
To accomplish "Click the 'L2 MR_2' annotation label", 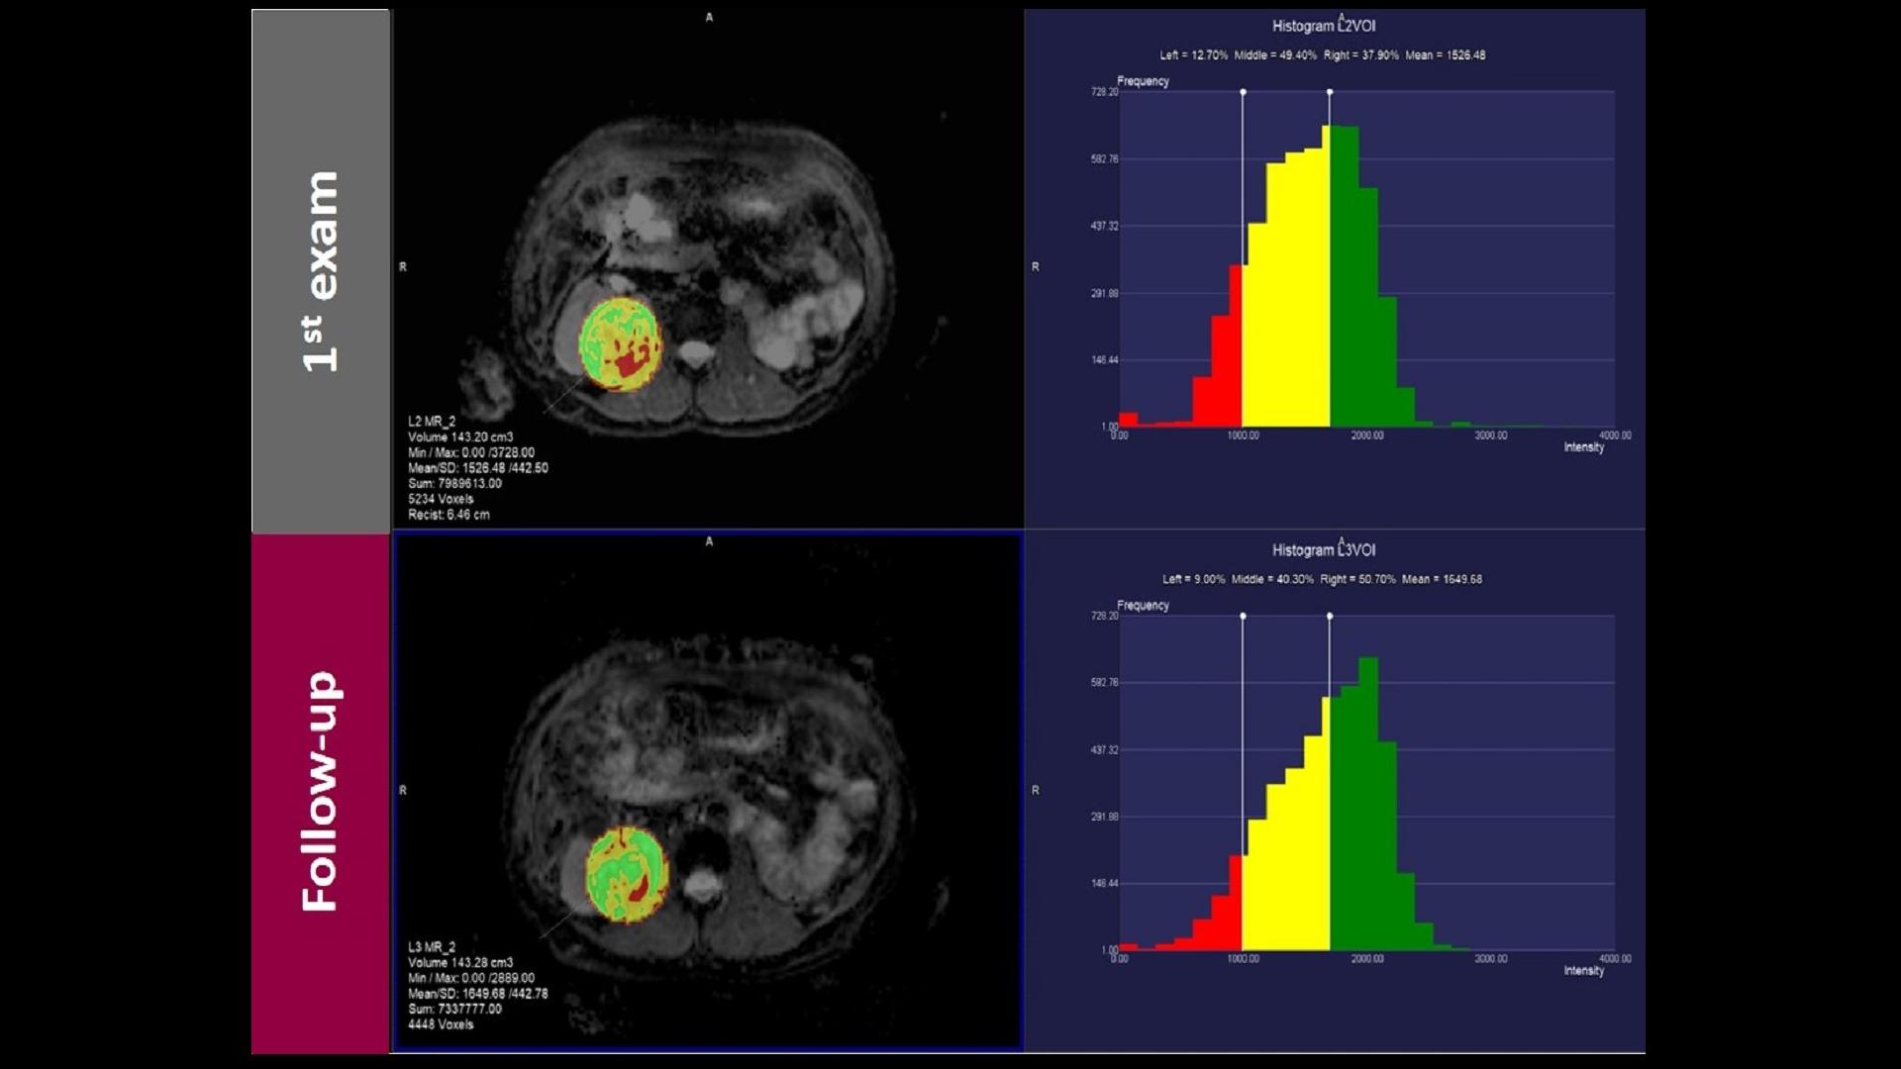I will (432, 422).
